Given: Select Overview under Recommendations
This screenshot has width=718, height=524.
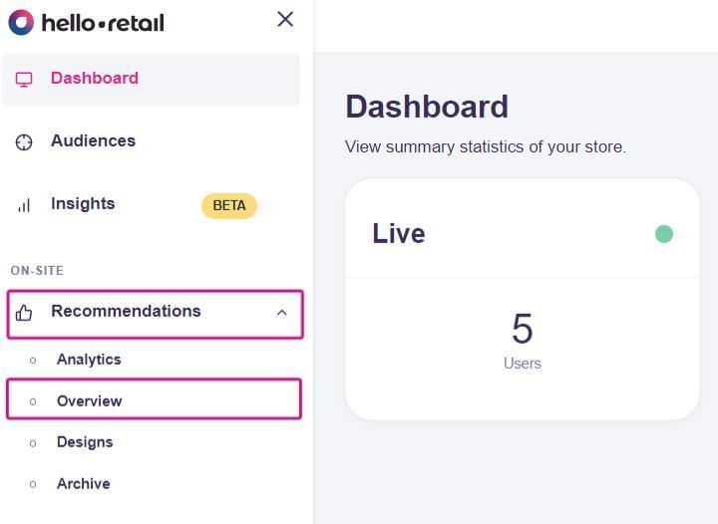Looking at the screenshot, I should click(x=90, y=401).
